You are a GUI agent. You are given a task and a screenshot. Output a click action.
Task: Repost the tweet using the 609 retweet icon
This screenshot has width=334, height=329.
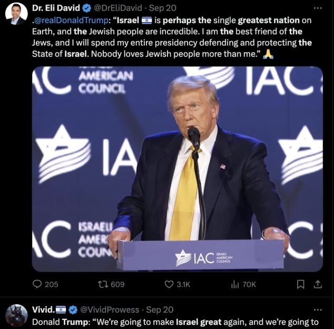click(103, 284)
